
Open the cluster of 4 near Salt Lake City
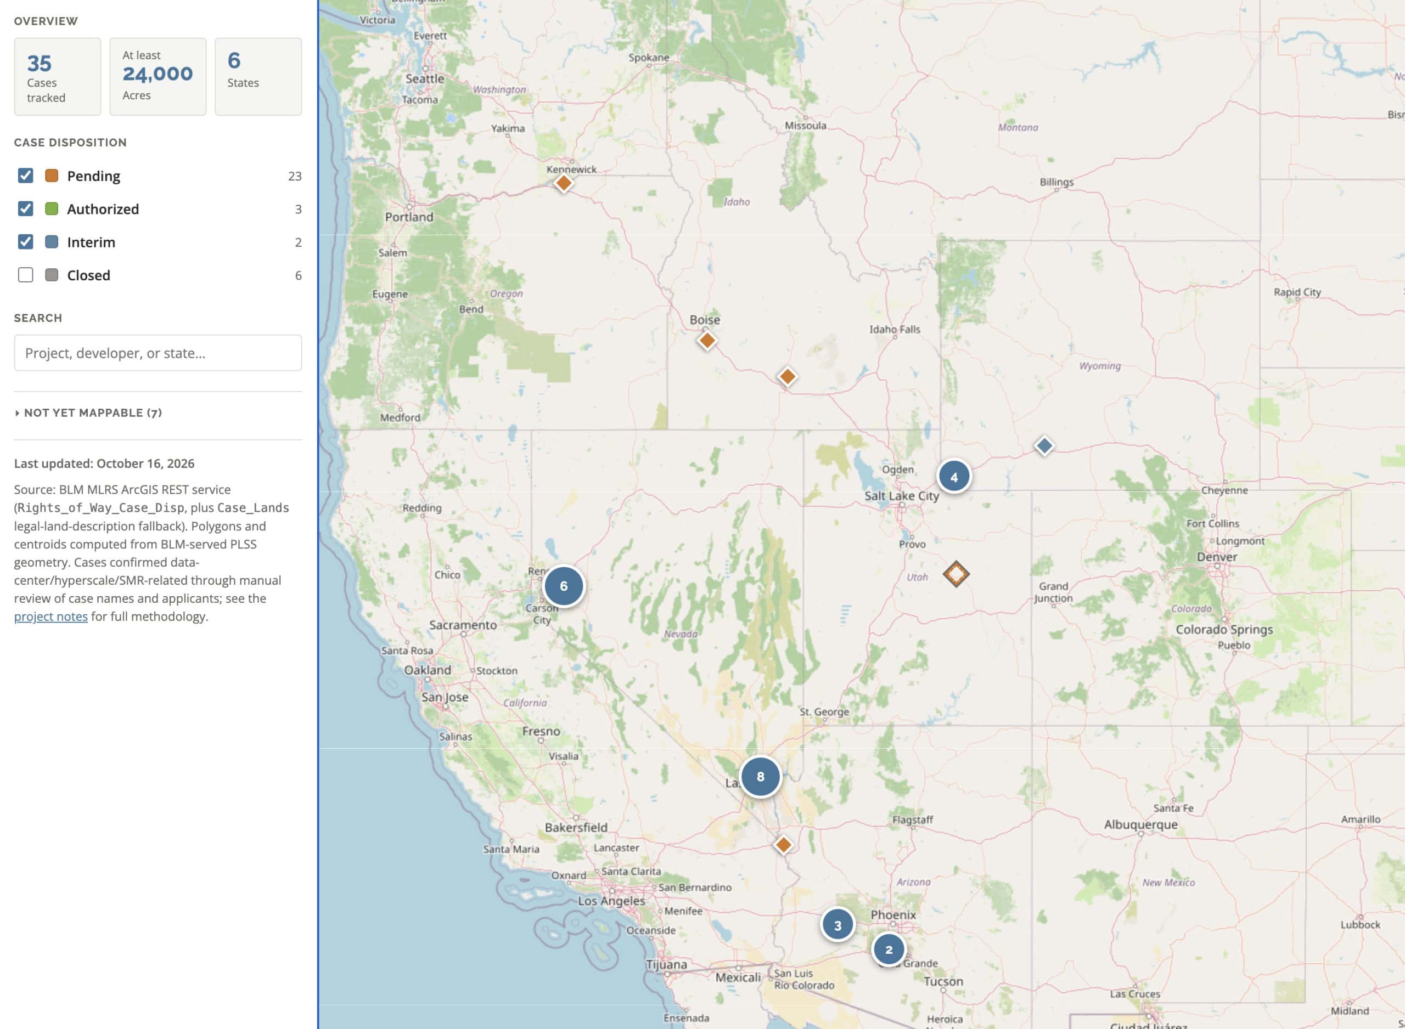click(x=953, y=477)
